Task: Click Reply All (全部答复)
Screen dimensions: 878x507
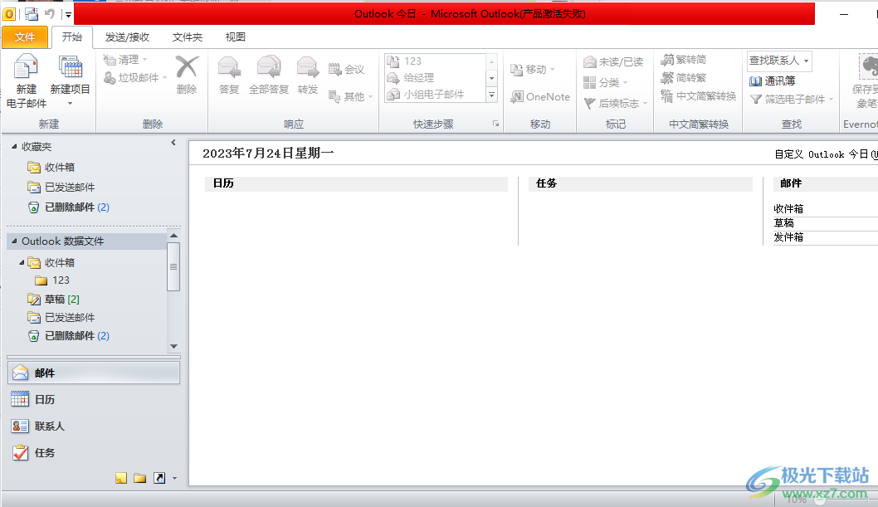Action: [269, 75]
